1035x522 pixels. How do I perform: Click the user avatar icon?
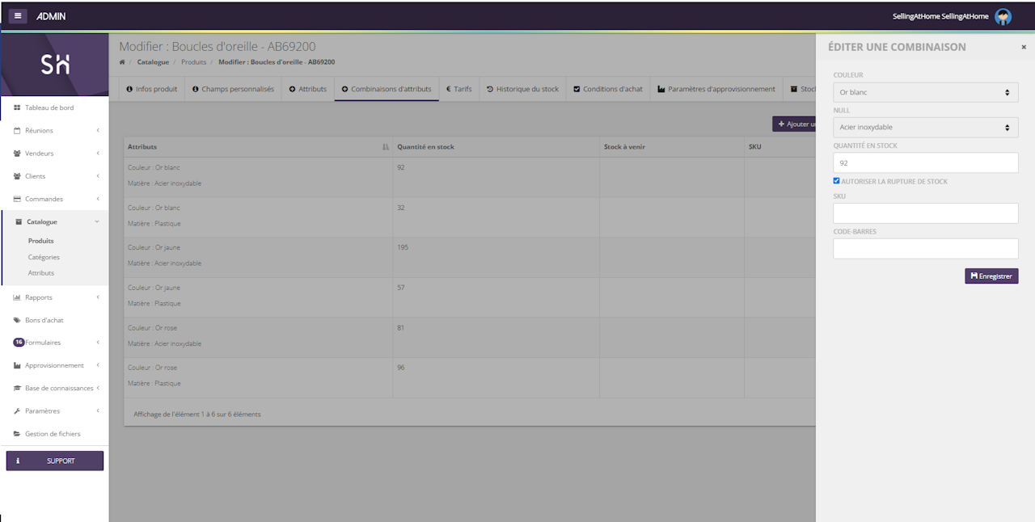tap(1003, 17)
